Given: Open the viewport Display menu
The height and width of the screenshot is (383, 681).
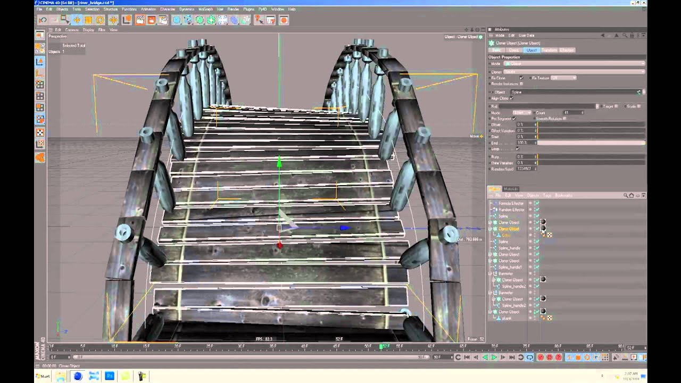Looking at the screenshot, I should point(88,30).
